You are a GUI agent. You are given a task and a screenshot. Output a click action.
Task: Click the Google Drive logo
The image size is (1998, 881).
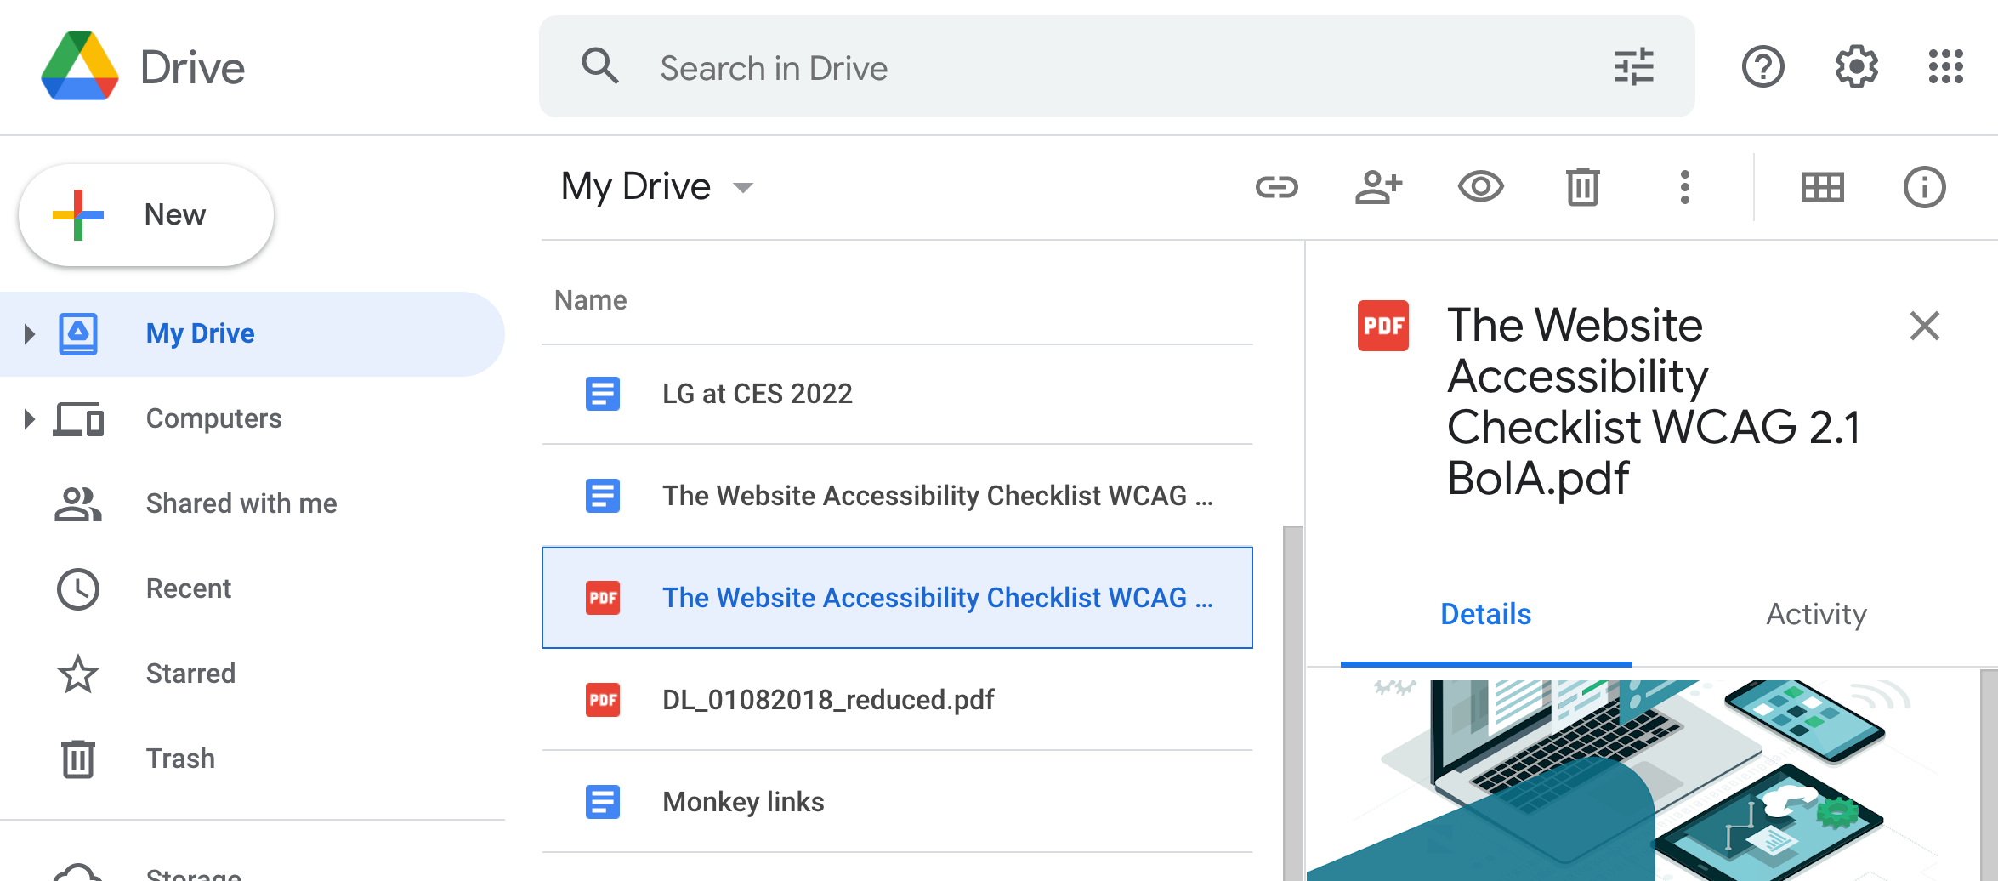point(80,66)
